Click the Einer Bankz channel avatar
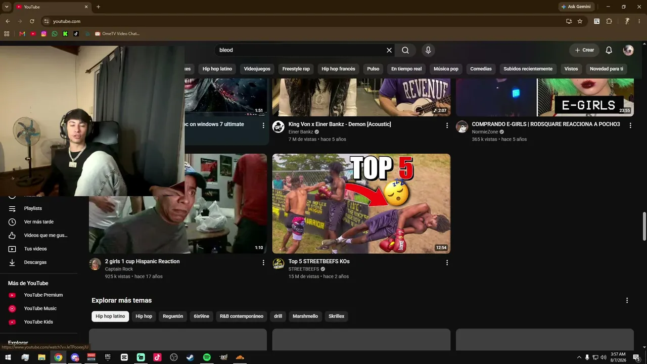This screenshot has height=364, width=647. click(x=279, y=127)
